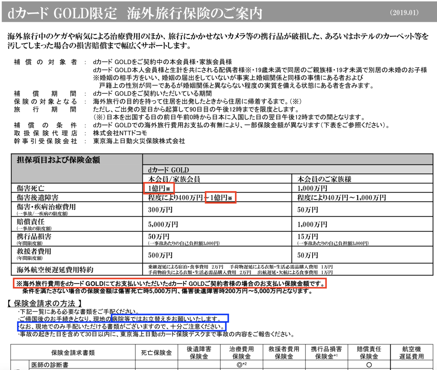Click the column header '治療費用保険金'
437x370 pixels.
(x=241, y=353)
